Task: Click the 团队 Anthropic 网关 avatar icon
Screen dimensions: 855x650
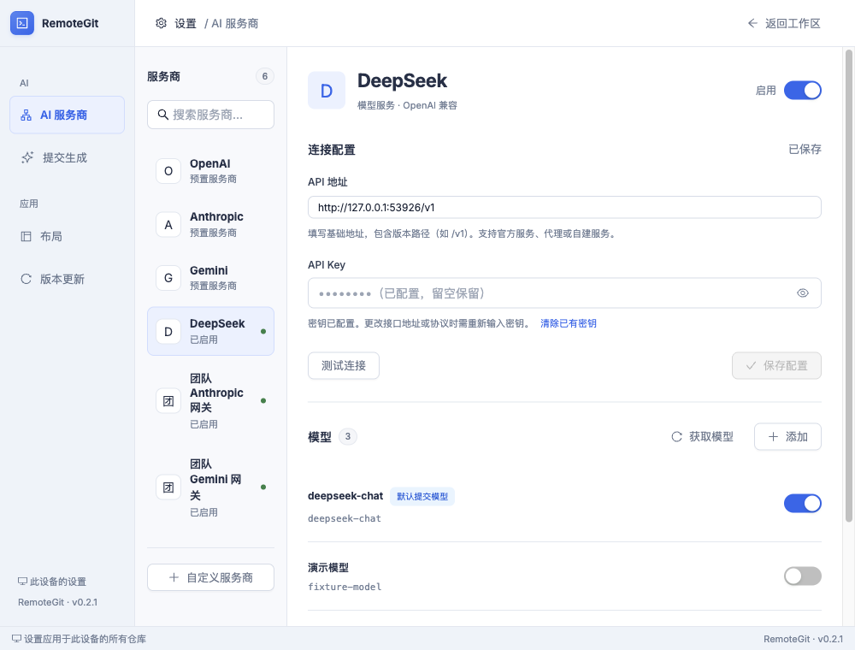Action: (168, 401)
